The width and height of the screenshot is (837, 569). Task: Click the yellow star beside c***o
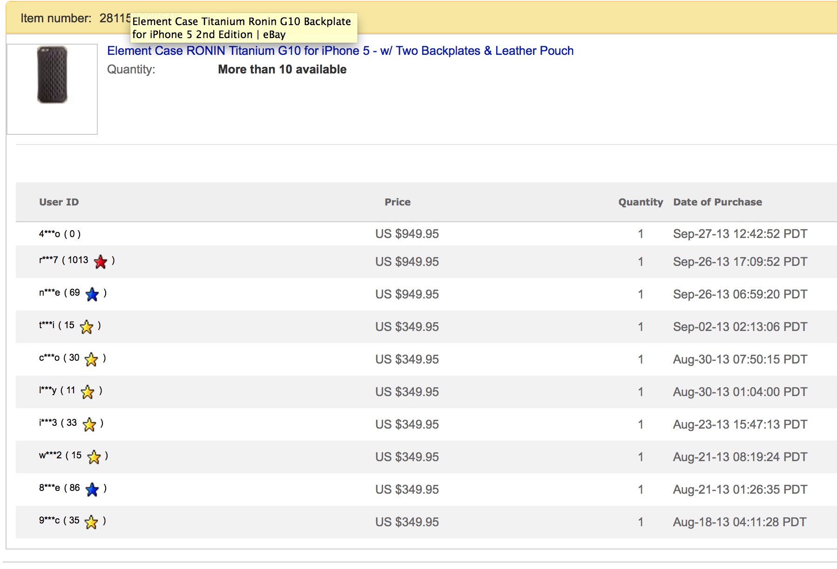point(91,359)
